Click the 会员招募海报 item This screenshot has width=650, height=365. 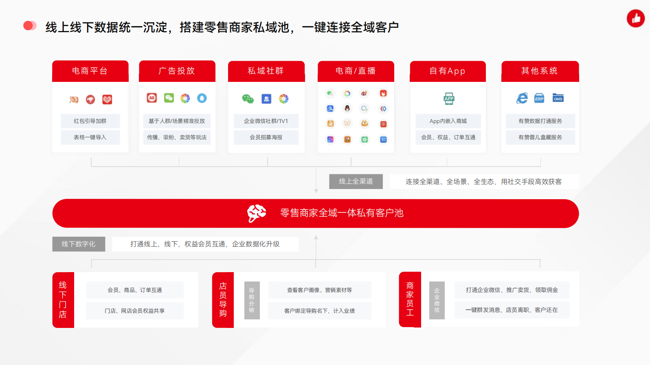click(x=266, y=137)
